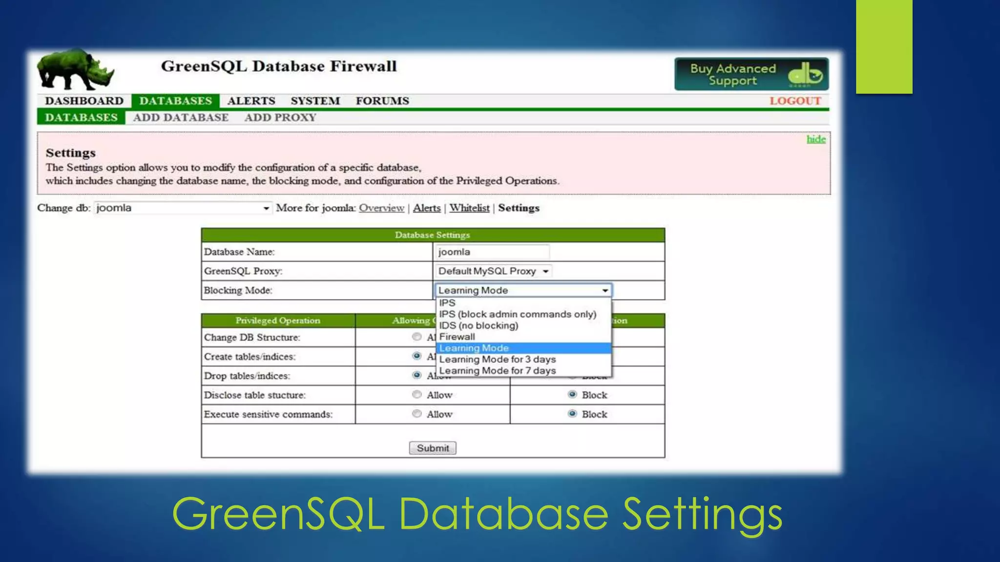
Task: Choose Learning Mode for 7 days
Action: [x=523, y=370]
